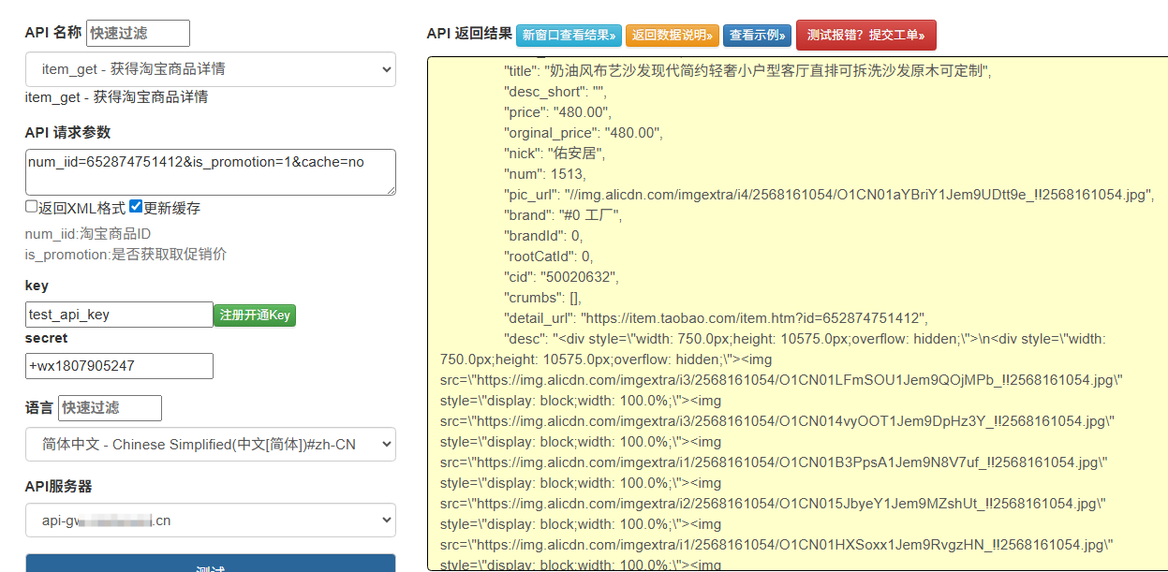Image resolution: width=1168 pixels, height=572 pixels.
Task: Click the API 请求参数 label
Action: [67, 133]
